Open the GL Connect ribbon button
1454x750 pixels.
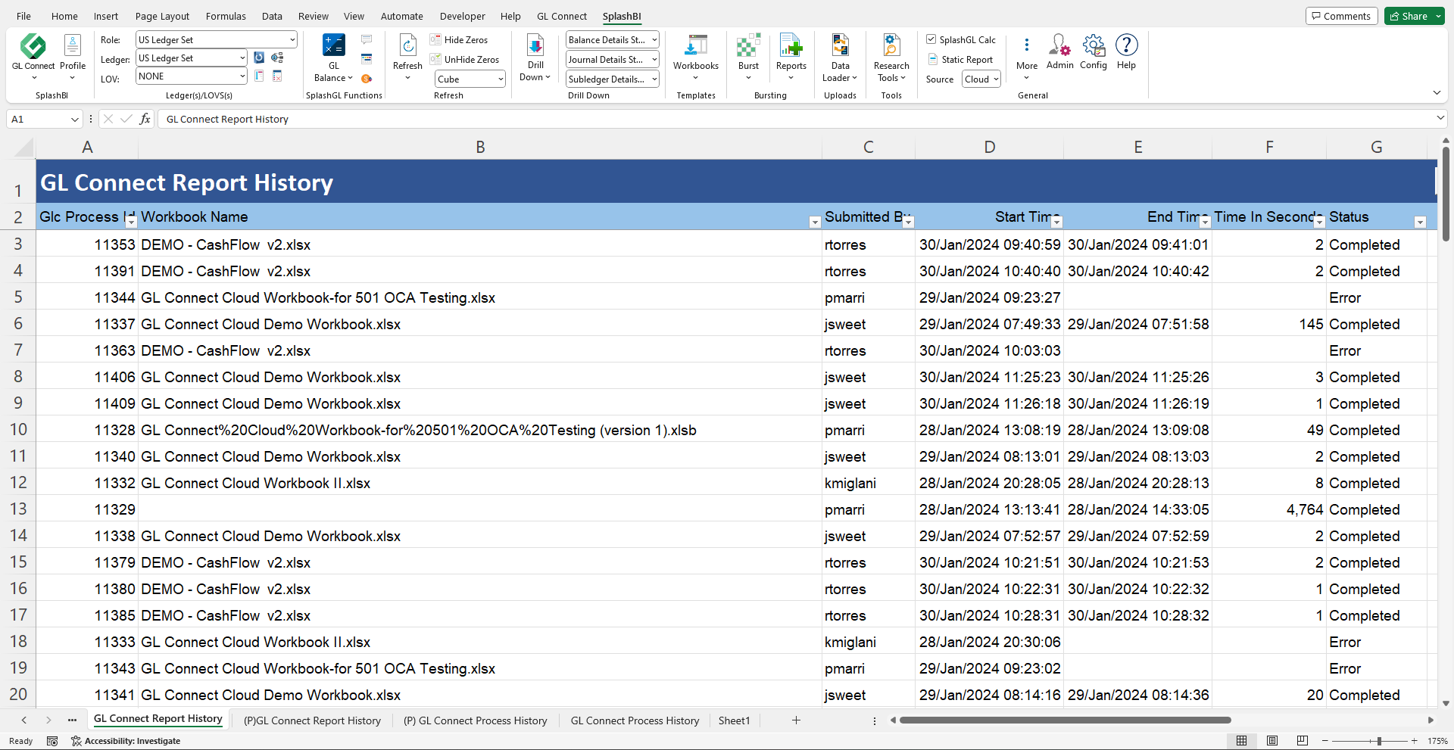(33, 47)
